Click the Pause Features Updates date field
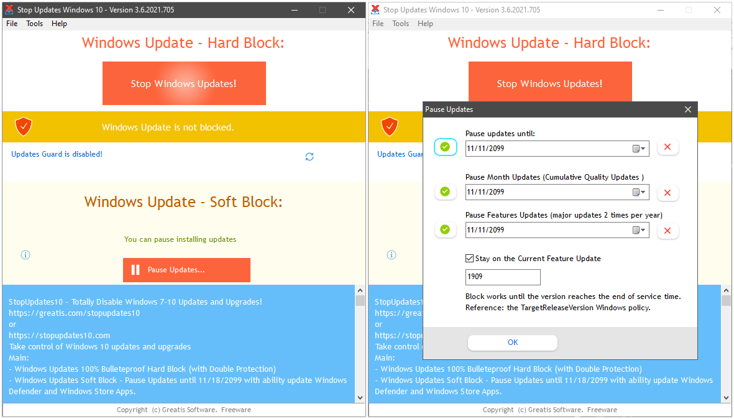The height and width of the screenshot is (419, 734). click(x=557, y=230)
